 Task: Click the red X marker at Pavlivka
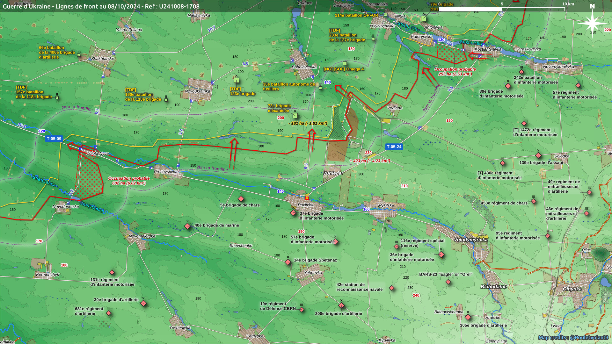pos(307,198)
